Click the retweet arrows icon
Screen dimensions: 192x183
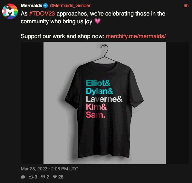pyautogui.click(x=31, y=177)
